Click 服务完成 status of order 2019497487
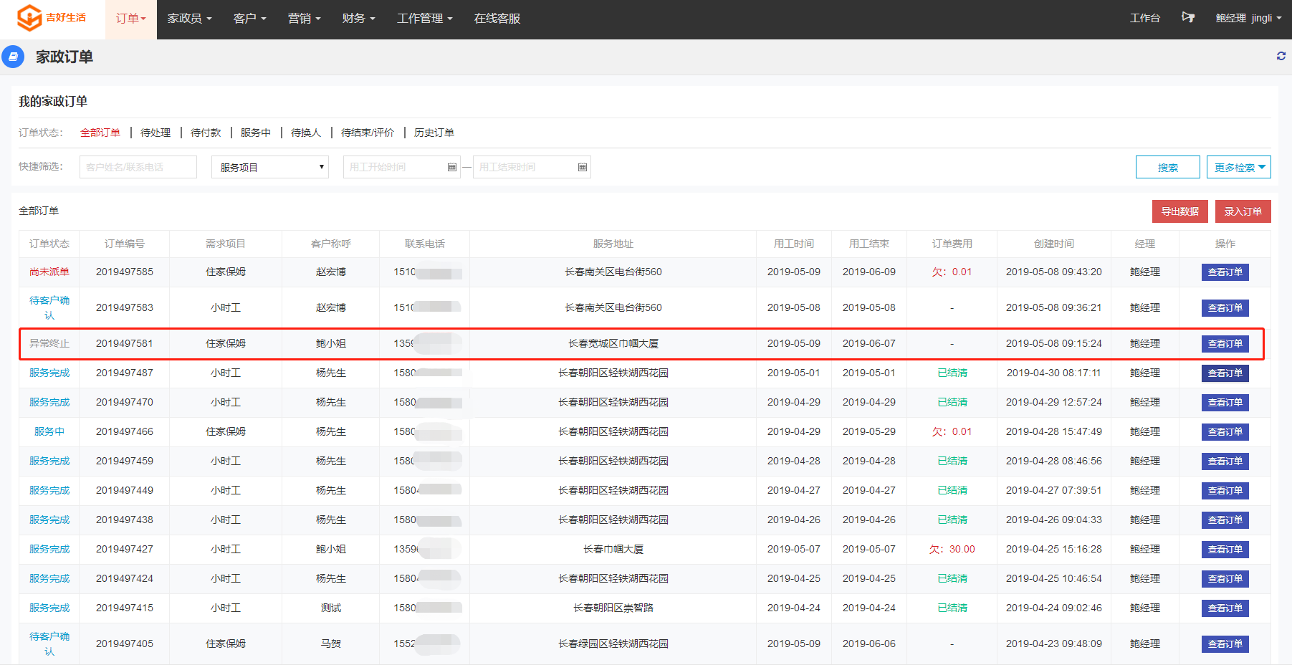 click(49, 373)
